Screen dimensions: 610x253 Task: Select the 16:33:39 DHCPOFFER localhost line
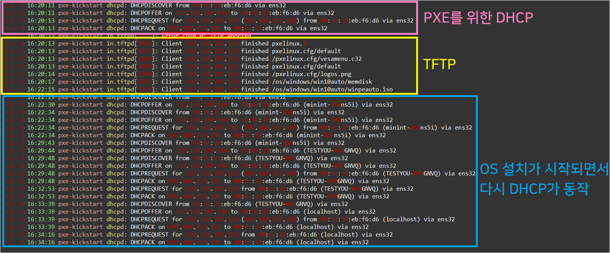(x=190, y=212)
